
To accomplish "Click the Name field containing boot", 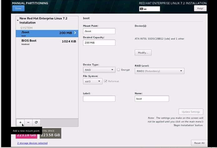I will (x=152, y=98).
